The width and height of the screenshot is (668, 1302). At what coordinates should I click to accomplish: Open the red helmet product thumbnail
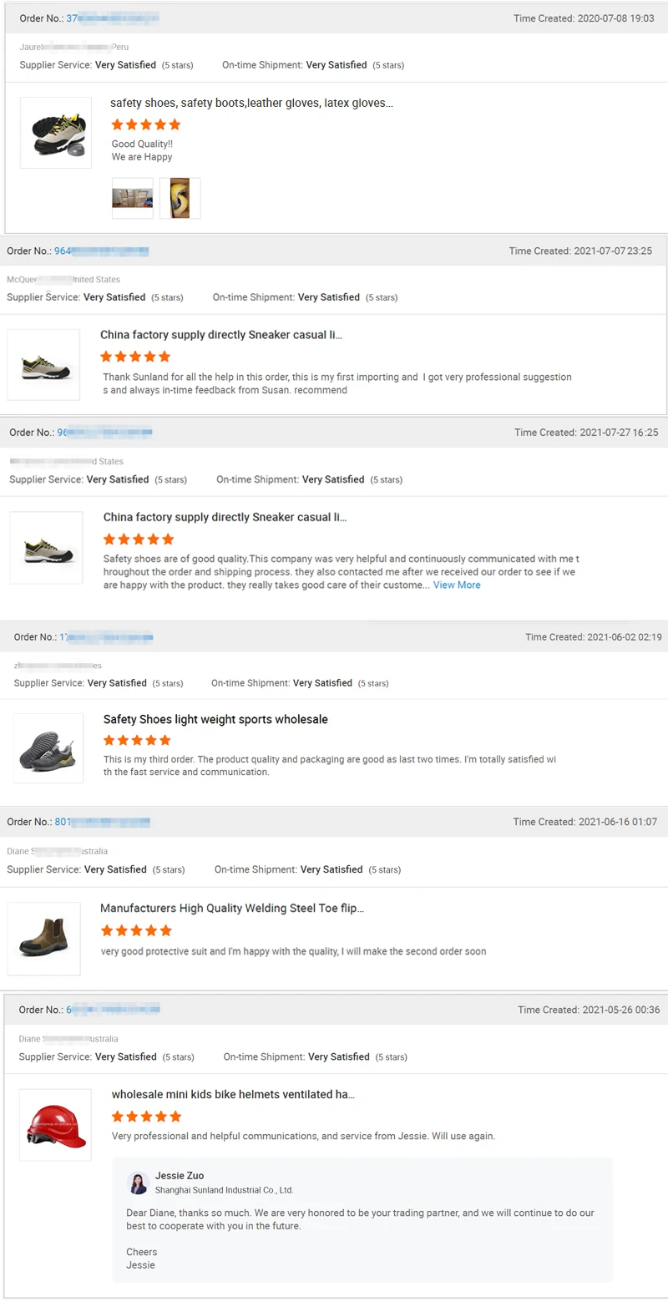pos(55,1124)
